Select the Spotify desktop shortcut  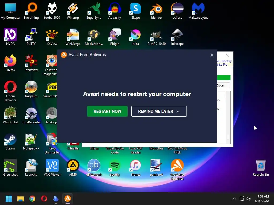(x=115, y=168)
